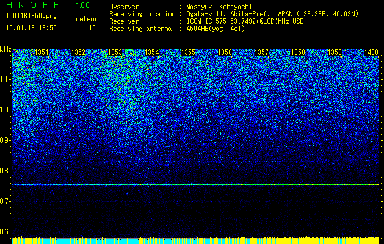Viewport: 384px width, 244px height.
Task: Click receiver ICOM IC-575 53.7492 MHz text
Action: [x=245, y=21]
